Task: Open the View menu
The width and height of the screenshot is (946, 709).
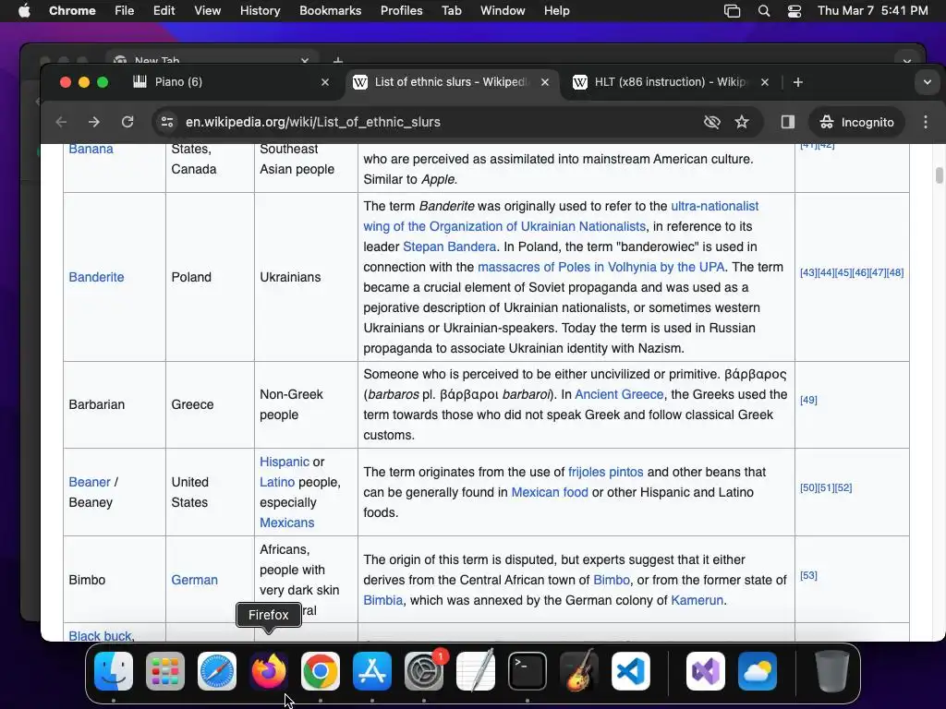Action: pos(208,11)
